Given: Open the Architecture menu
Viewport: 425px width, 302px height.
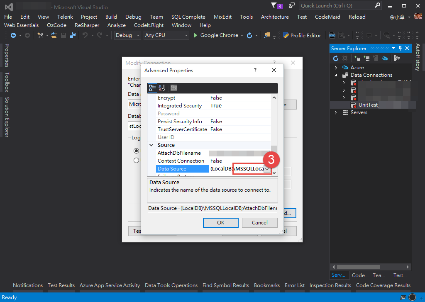Looking at the screenshot, I should point(275,17).
